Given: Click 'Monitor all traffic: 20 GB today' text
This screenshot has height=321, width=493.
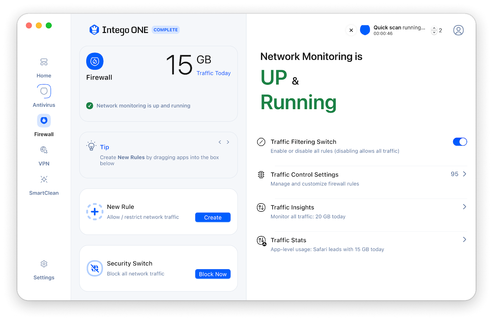Looking at the screenshot, I should pos(308,216).
